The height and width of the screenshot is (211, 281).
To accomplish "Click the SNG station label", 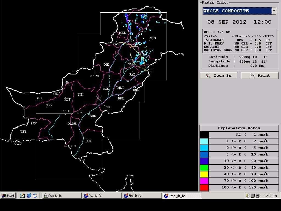I will (153, 38).
